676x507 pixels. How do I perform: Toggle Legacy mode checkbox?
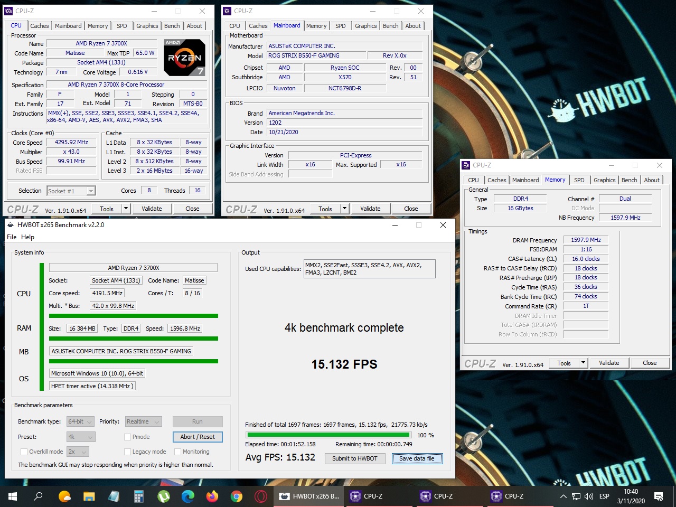127,452
